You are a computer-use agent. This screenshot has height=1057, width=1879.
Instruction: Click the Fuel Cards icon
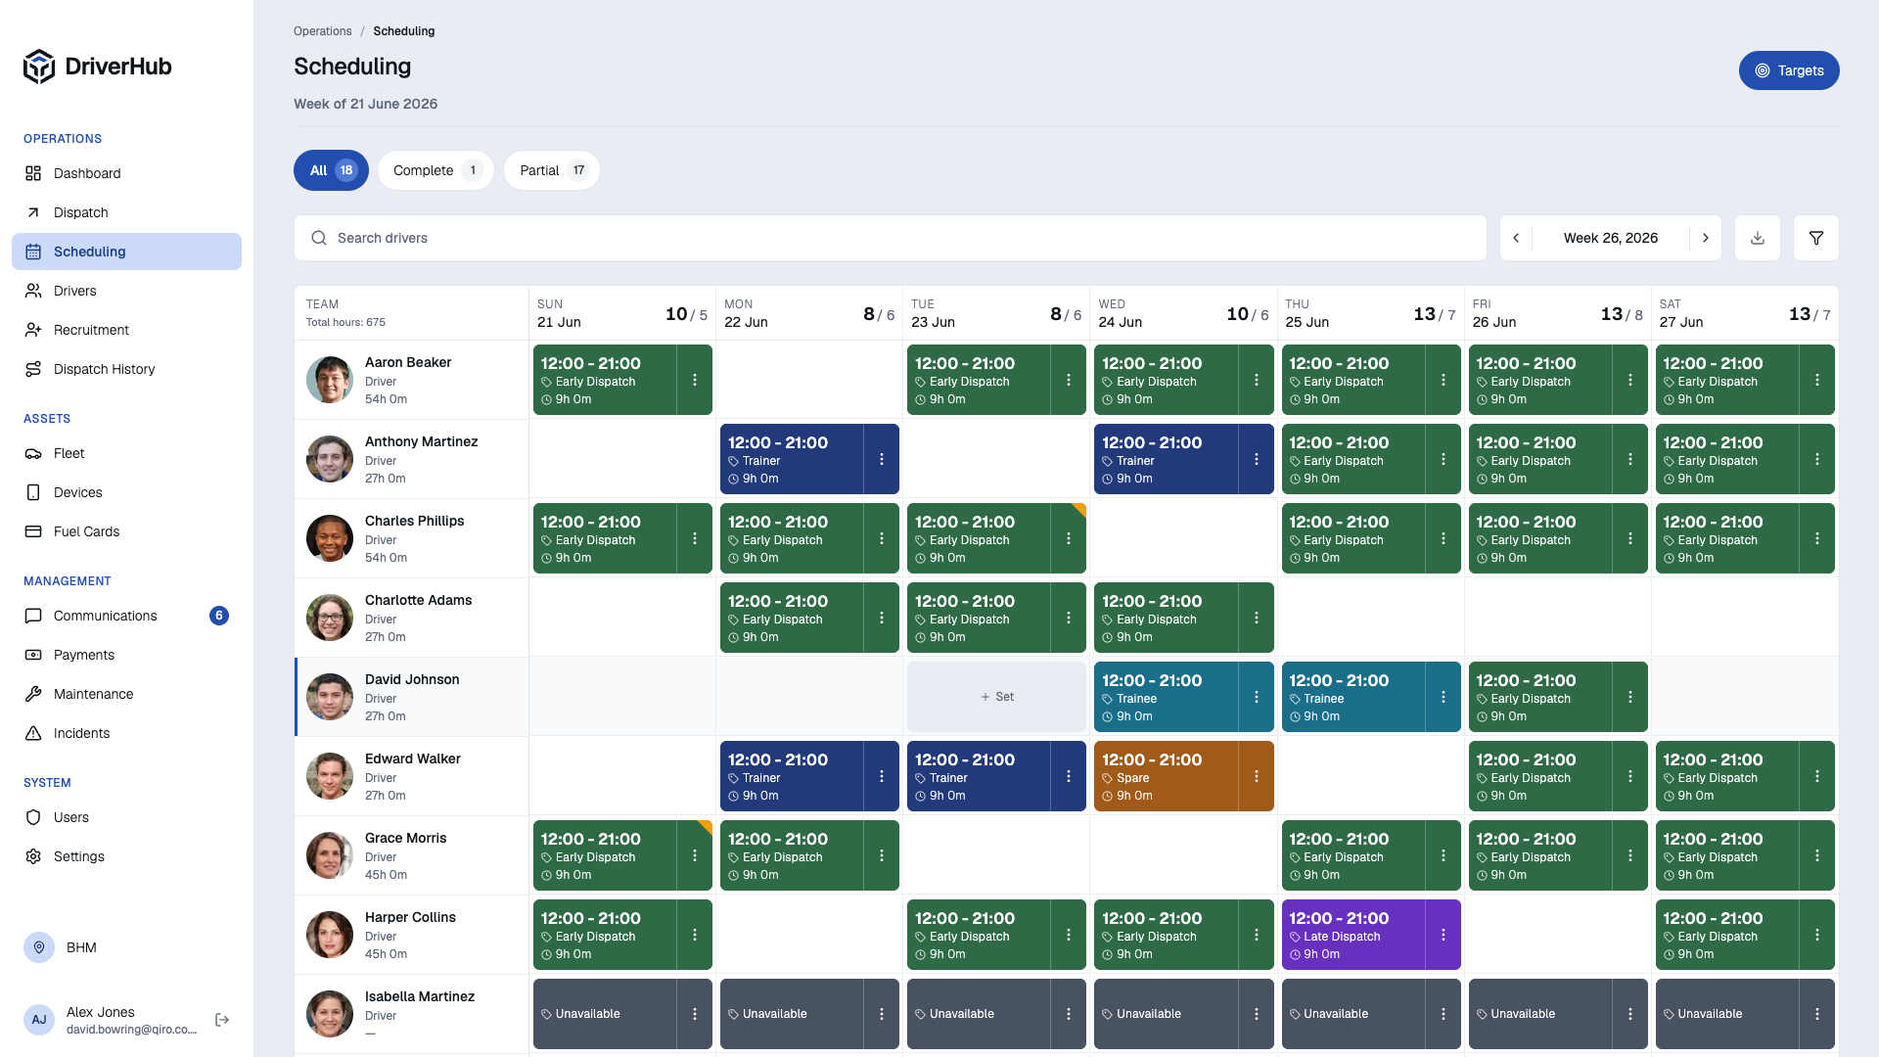33,531
